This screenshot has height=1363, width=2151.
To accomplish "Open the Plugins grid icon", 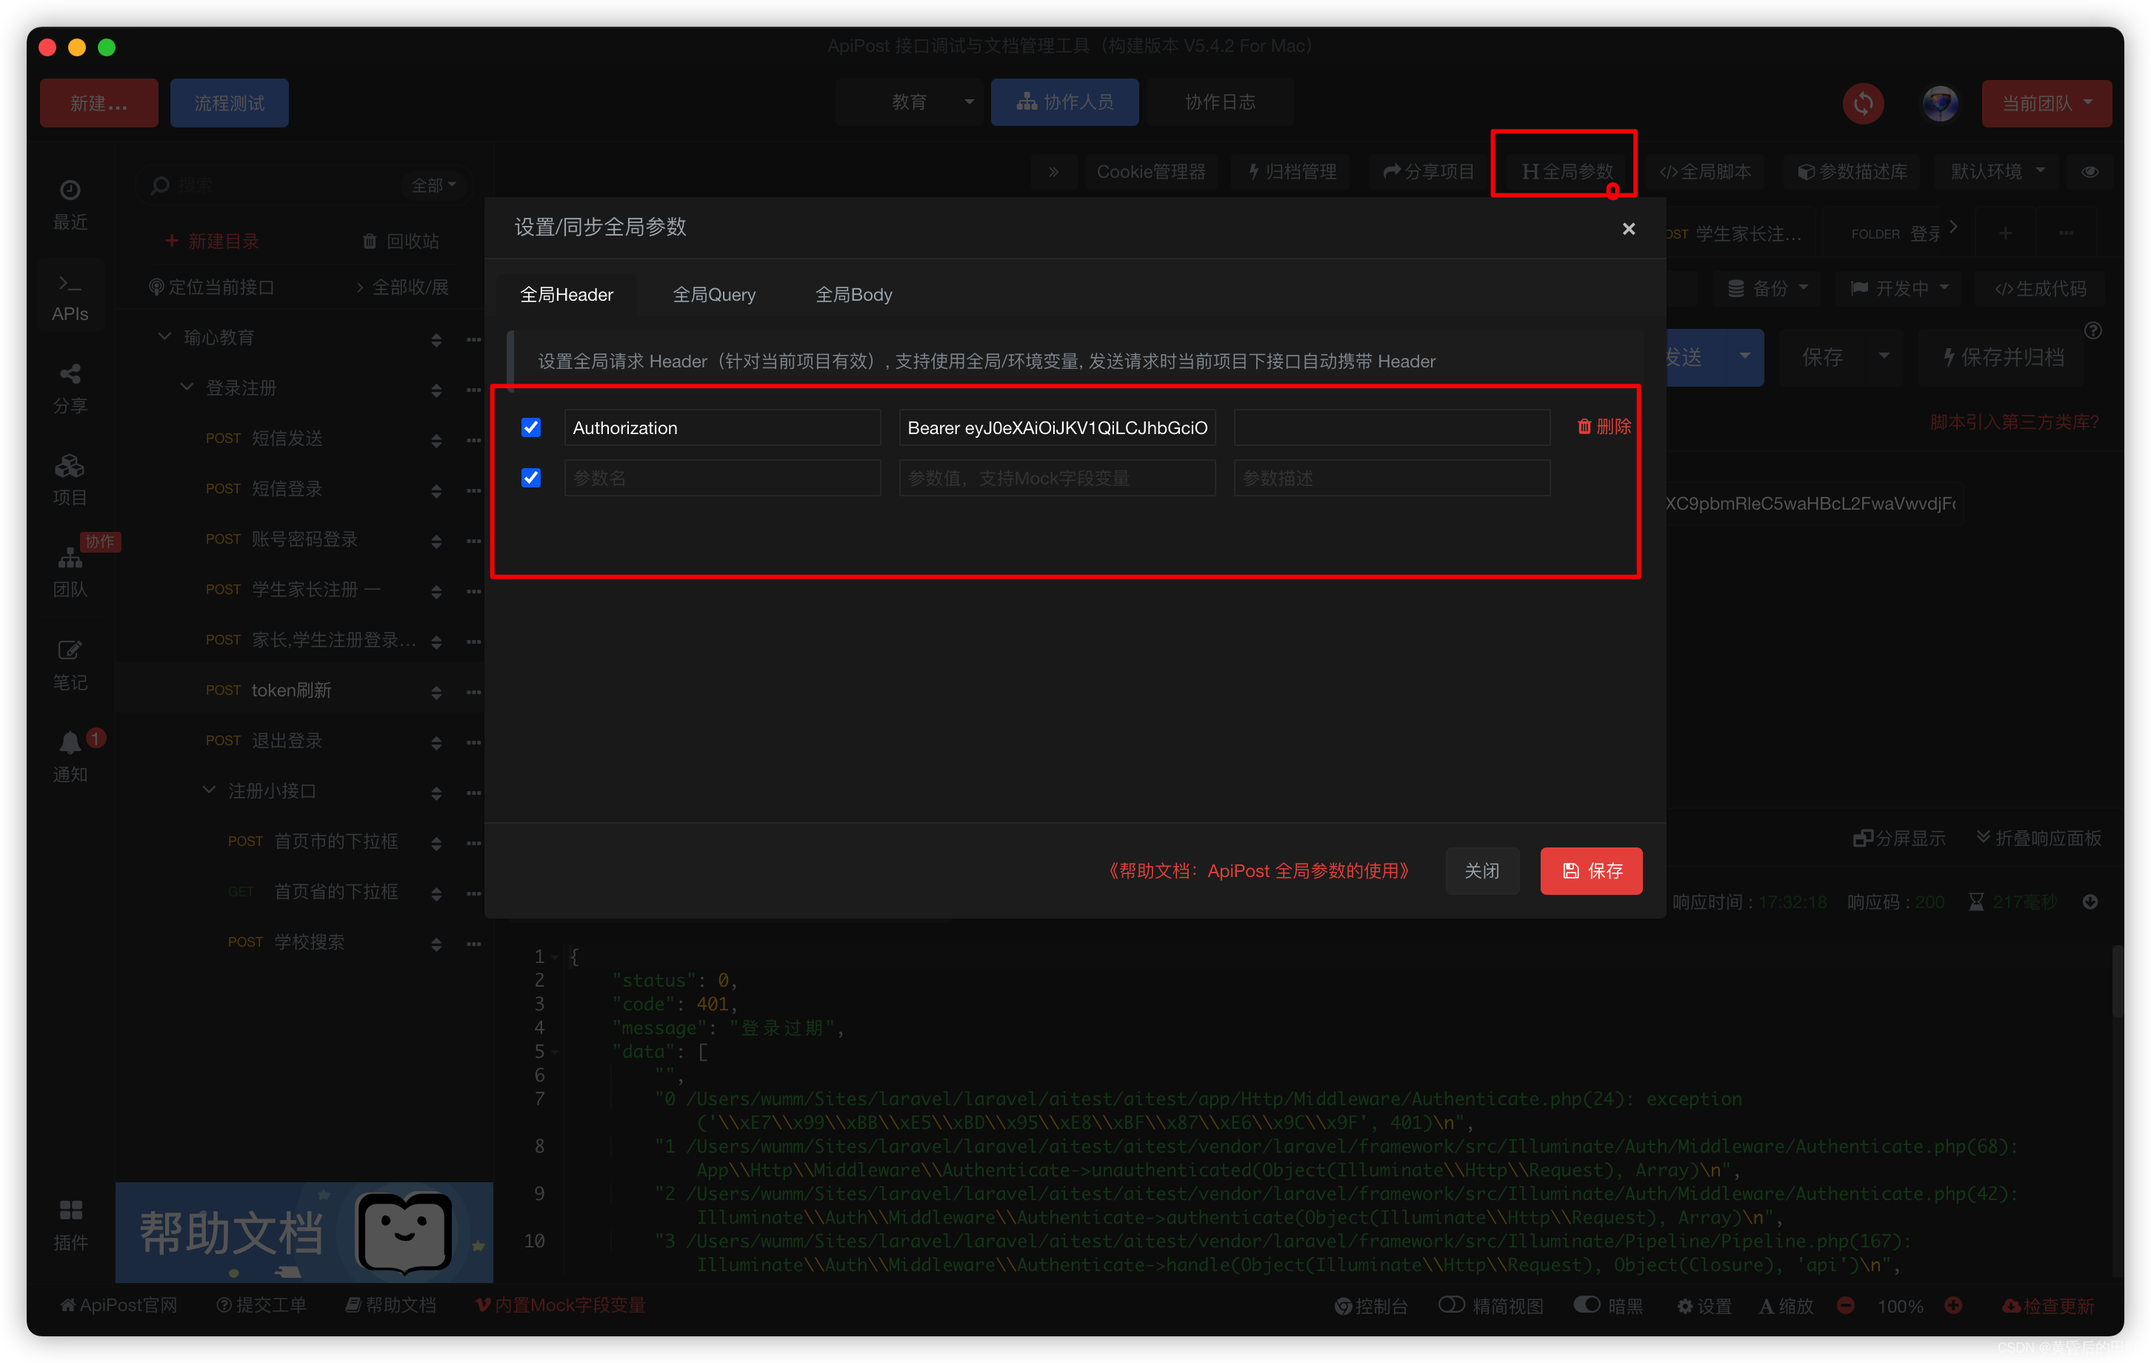I will [70, 1210].
